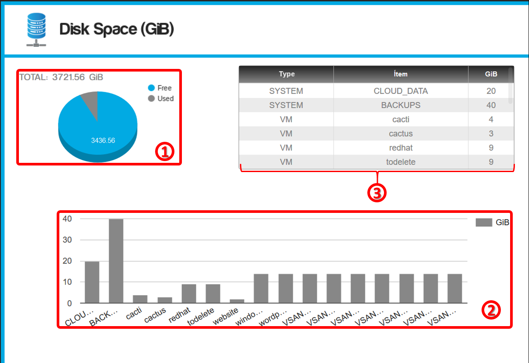The image size is (529, 363).
Task: Click VM type cell in cacti row
Action: click(286, 119)
